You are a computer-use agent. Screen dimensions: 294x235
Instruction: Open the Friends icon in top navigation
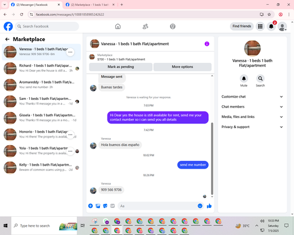point(145,26)
